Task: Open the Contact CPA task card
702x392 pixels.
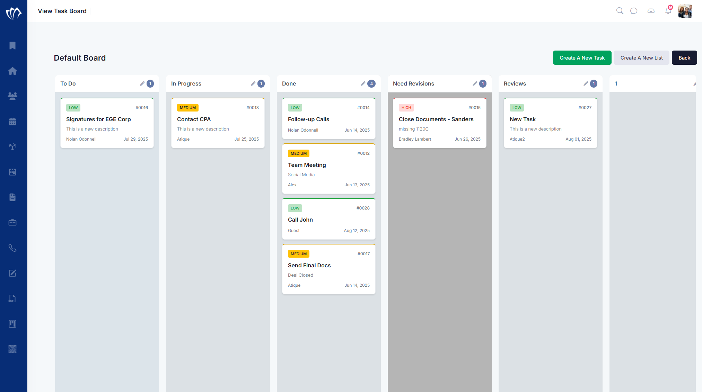Action: click(218, 123)
